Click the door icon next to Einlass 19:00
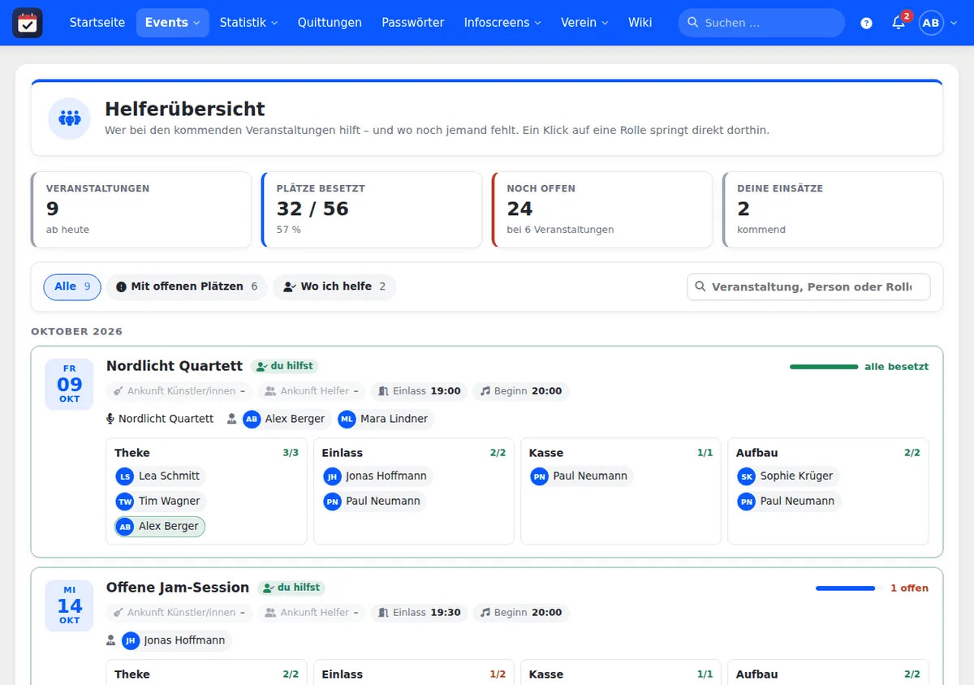Image resolution: width=974 pixels, height=685 pixels. click(383, 391)
